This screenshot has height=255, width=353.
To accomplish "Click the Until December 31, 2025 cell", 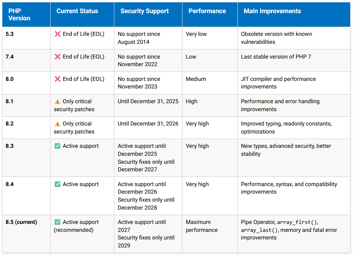I will tap(148, 102).
